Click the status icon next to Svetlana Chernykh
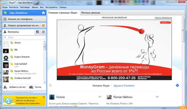The image size is (187, 109). (x=12, y=78)
